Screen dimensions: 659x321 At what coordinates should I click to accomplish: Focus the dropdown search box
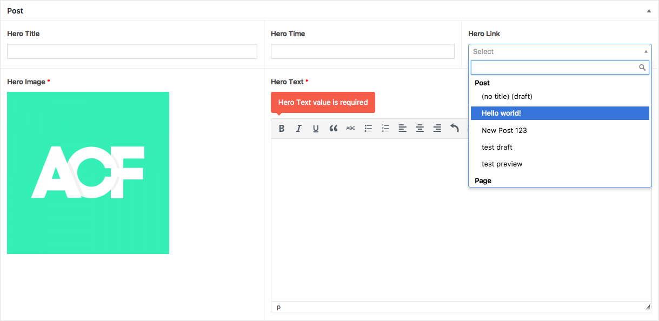554,68
